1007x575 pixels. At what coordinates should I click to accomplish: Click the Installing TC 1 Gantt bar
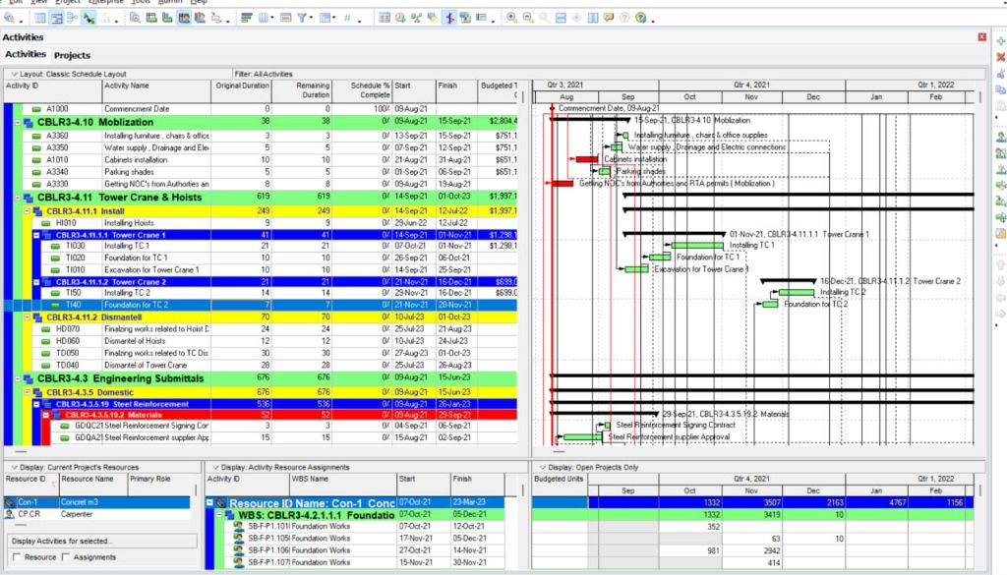pos(697,245)
